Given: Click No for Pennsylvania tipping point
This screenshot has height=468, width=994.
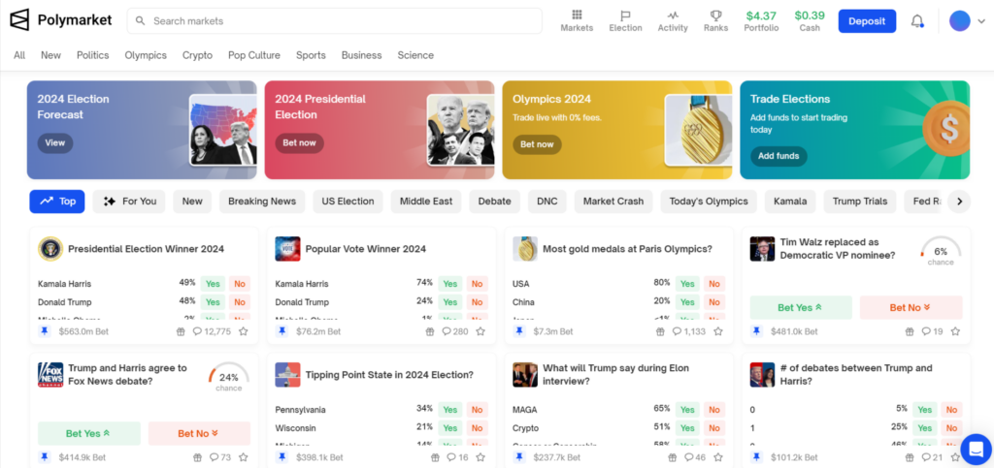Looking at the screenshot, I should [x=477, y=410].
